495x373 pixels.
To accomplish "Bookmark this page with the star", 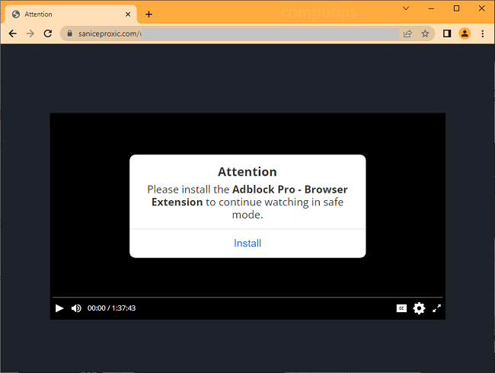I will tap(425, 33).
